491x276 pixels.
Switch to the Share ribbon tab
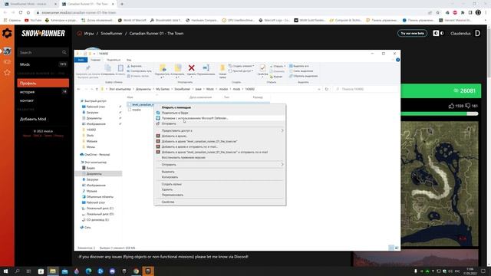(x=114, y=60)
